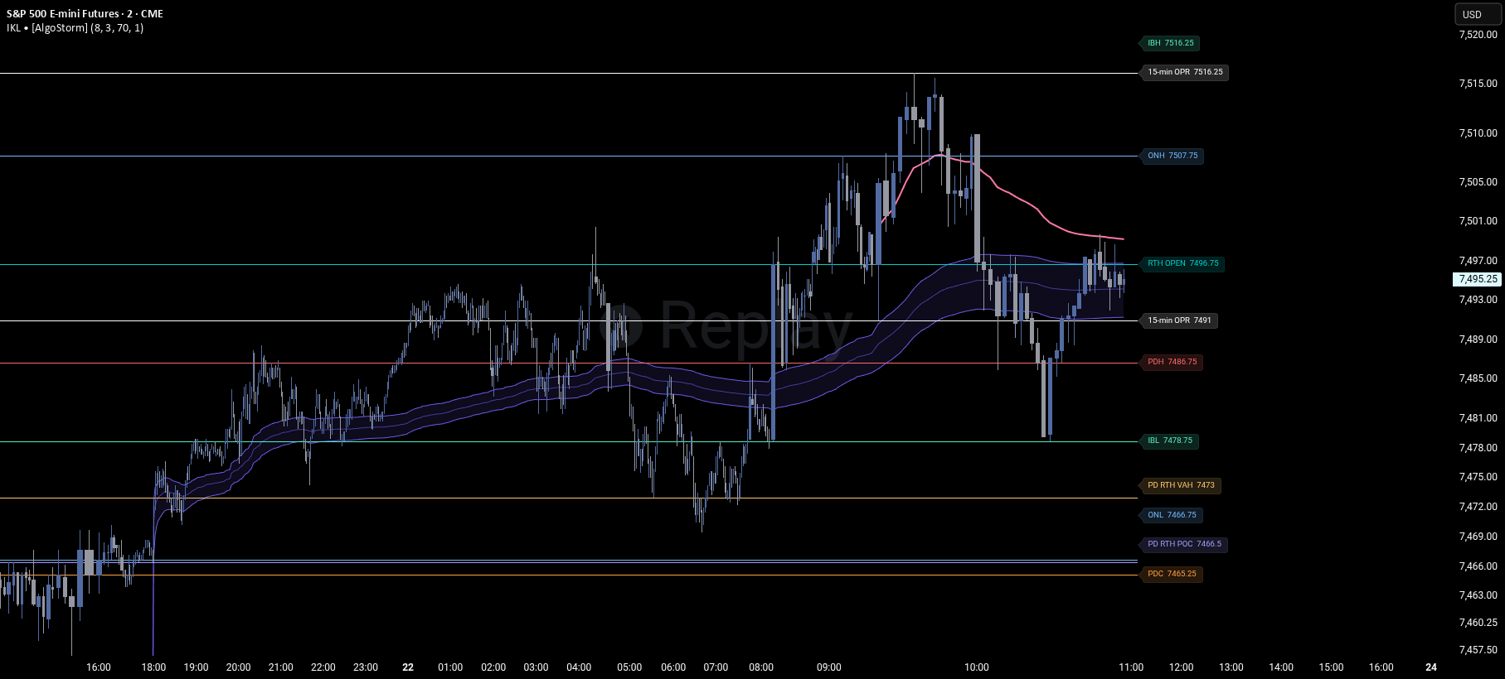Click the current price tag 7,495.25
The width and height of the screenshot is (1505, 679).
tap(1478, 280)
